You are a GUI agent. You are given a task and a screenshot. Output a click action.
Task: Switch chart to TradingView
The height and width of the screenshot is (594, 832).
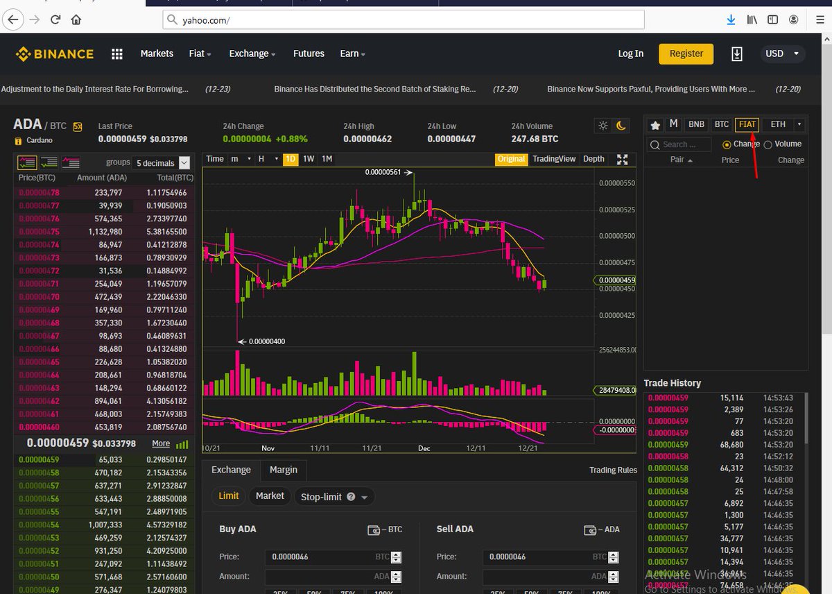point(554,159)
